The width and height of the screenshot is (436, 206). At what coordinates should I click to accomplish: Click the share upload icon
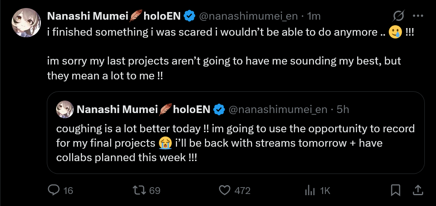pos(417,190)
